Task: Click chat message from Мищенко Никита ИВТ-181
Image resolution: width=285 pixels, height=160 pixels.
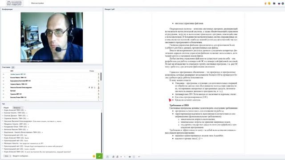Action: point(16,124)
